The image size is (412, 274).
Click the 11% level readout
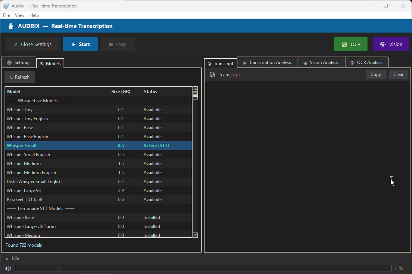coord(398,268)
